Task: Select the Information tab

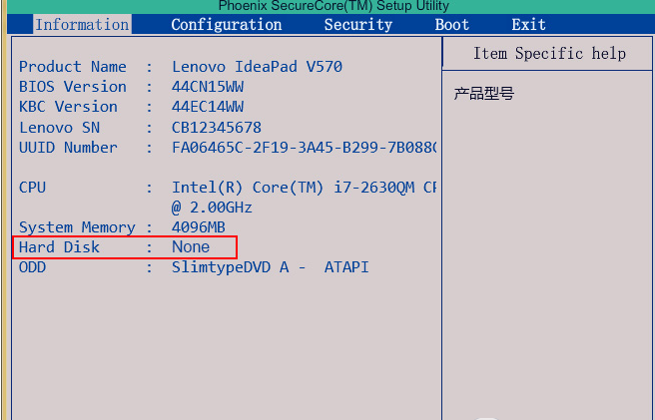Action: (x=82, y=24)
